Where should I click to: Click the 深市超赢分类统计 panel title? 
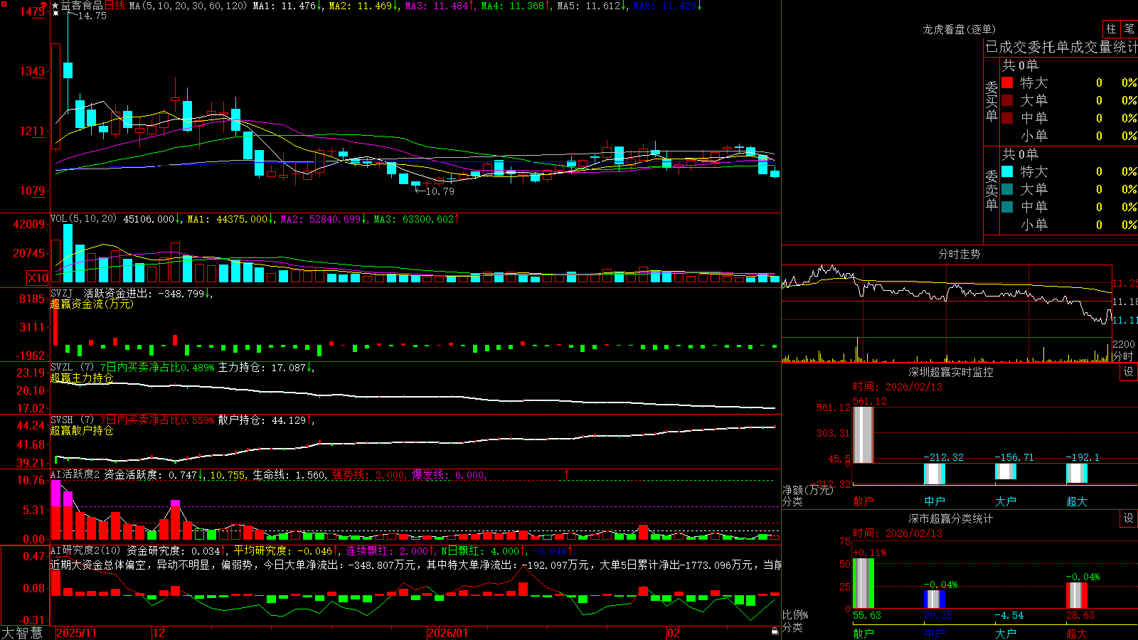tap(950, 518)
